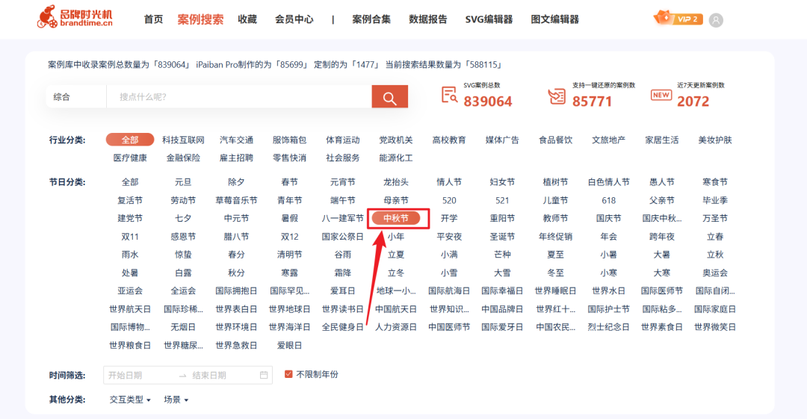This screenshot has width=807, height=419.
Task: Expand the 交互类型 dropdown
Action: click(130, 400)
